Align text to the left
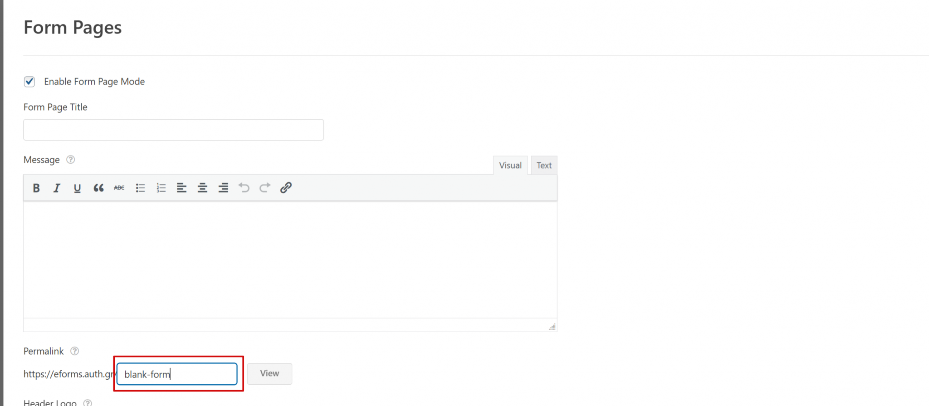Viewport: 929px width, 406px height. click(181, 187)
